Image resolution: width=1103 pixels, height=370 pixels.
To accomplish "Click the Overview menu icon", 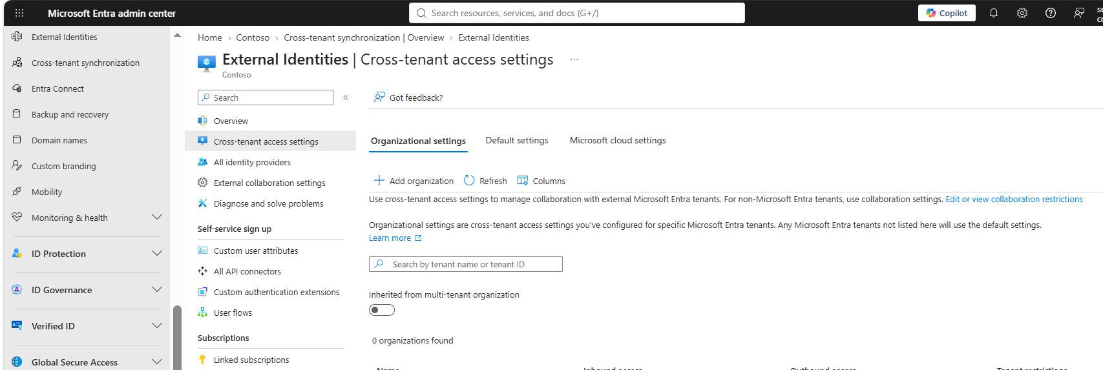I will pos(202,121).
